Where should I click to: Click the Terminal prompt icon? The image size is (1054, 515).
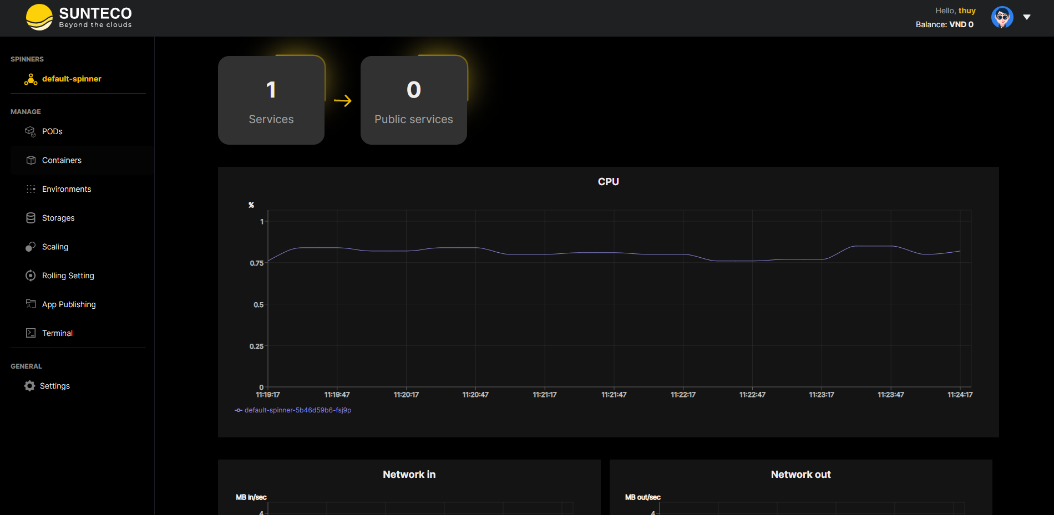(31, 333)
